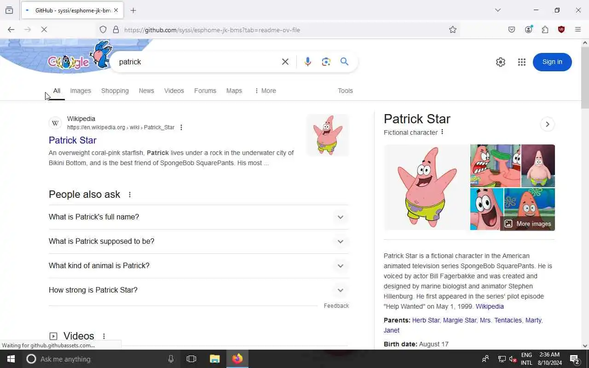Open the Mrs. Tentacles link
This screenshot has height=368, width=589.
coord(501,320)
